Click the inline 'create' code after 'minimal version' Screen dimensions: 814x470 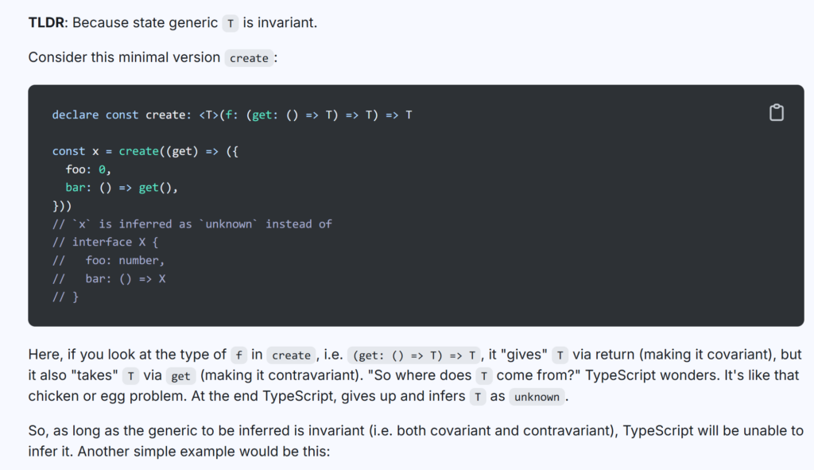tap(249, 57)
